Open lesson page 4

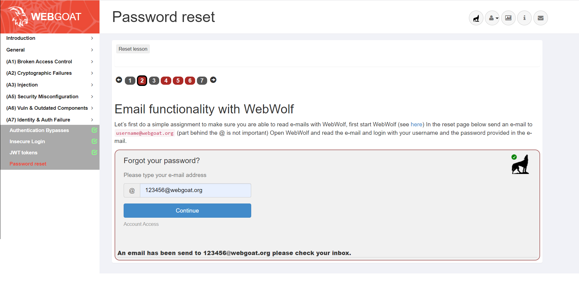coord(166,80)
